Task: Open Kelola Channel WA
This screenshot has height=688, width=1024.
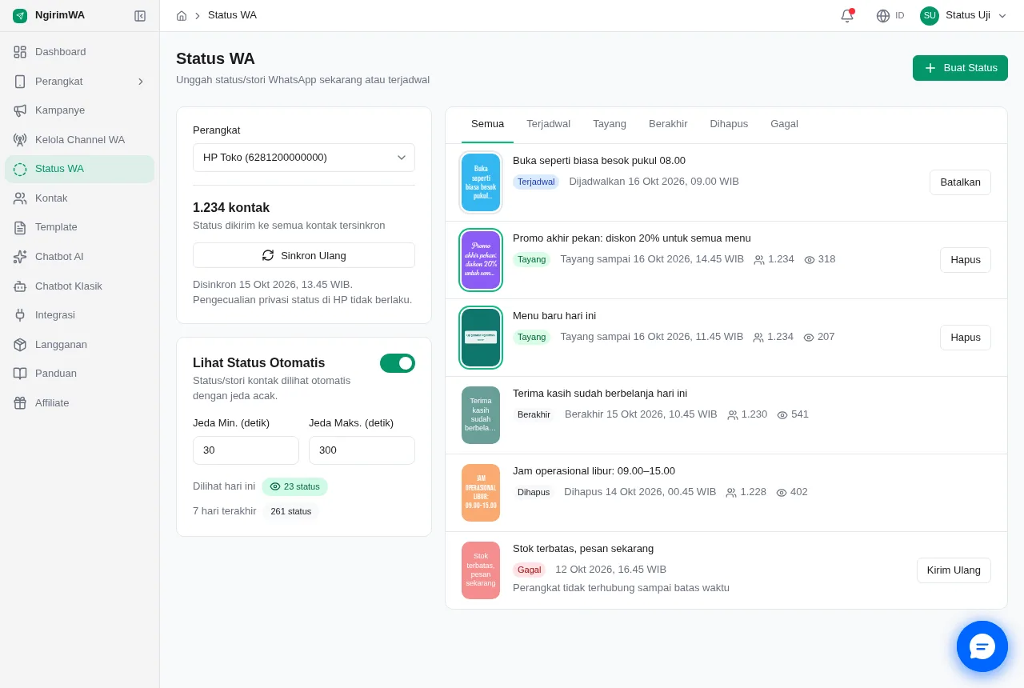Action: click(x=79, y=140)
